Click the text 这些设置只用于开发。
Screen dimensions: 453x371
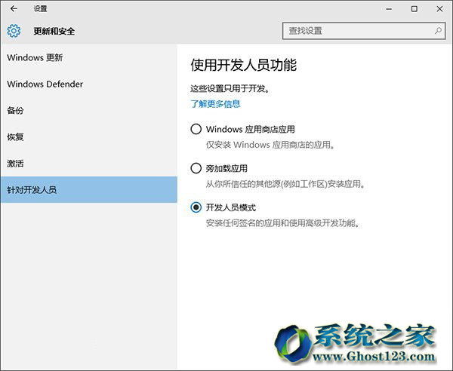(x=230, y=88)
